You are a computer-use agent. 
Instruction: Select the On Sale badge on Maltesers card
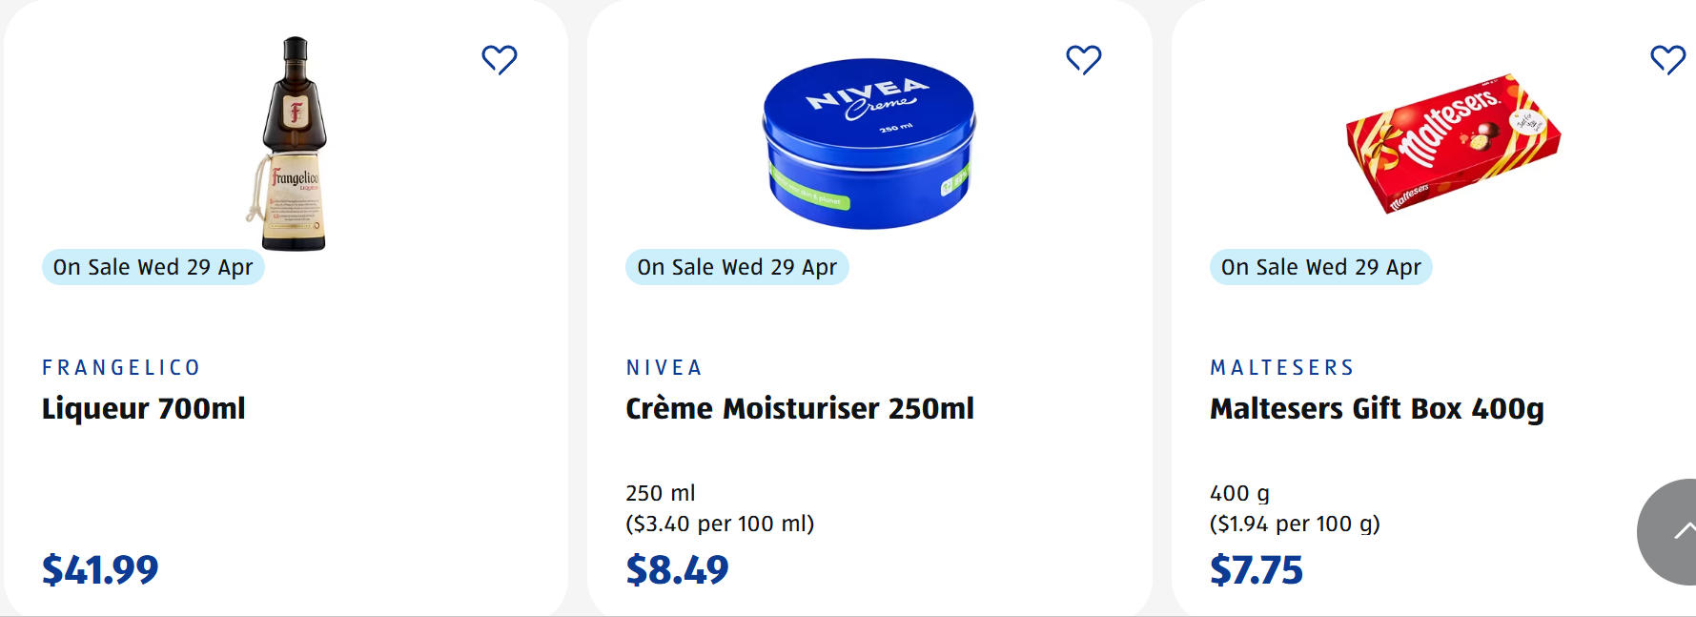pos(1320,267)
